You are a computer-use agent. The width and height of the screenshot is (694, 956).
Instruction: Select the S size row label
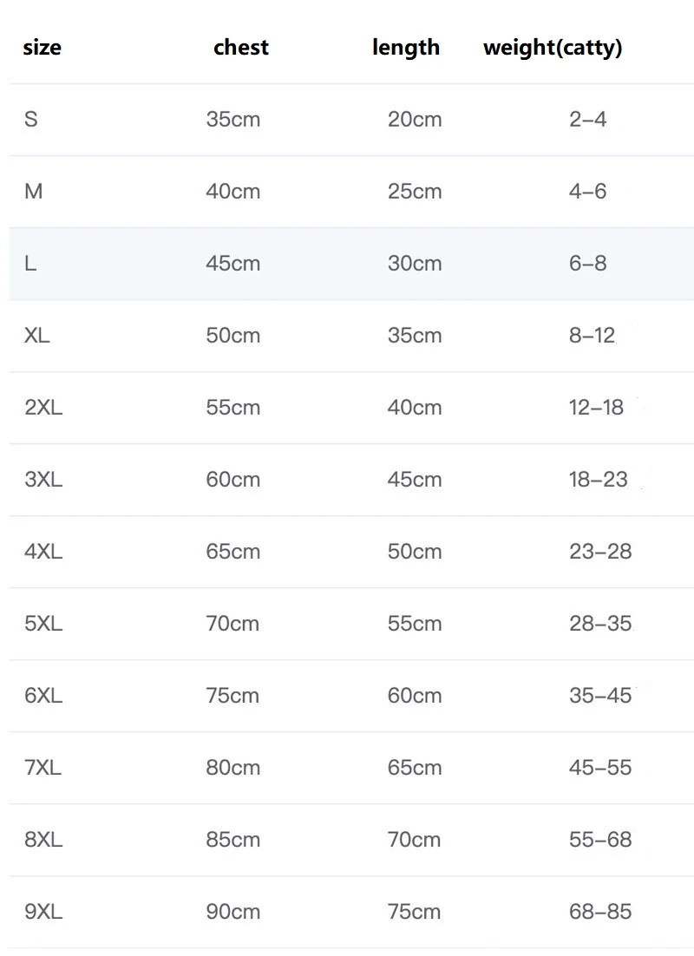pyautogui.click(x=31, y=120)
